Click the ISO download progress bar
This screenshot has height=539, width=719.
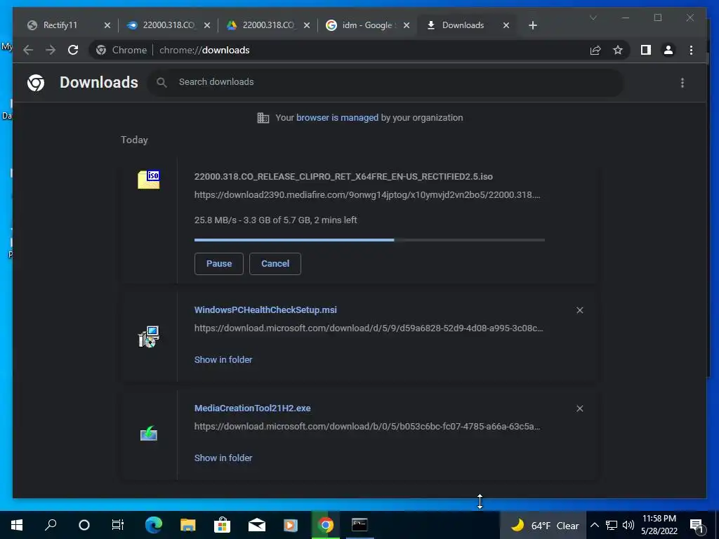pos(369,240)
